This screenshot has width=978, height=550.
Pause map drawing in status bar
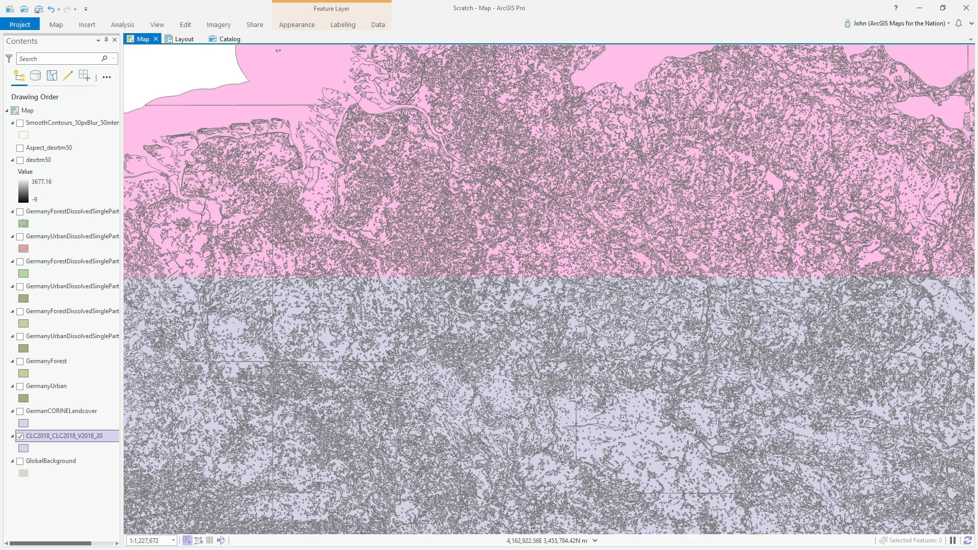click(x=953, y=540)
